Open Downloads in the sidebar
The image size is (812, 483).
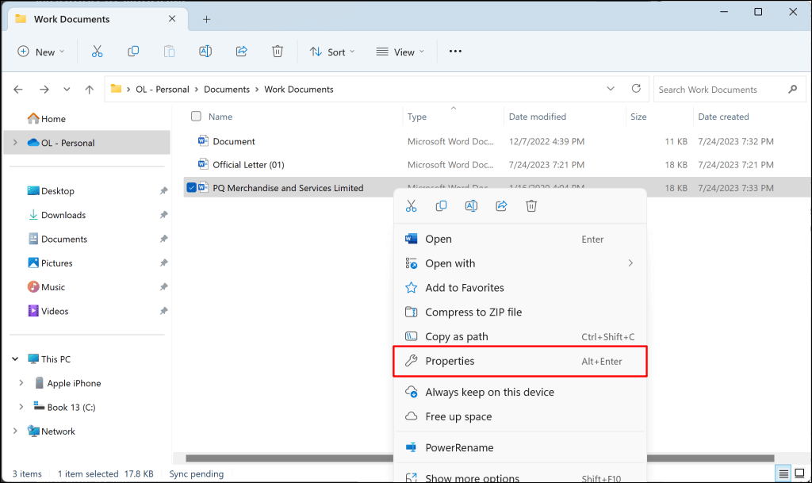coord(63,215)
